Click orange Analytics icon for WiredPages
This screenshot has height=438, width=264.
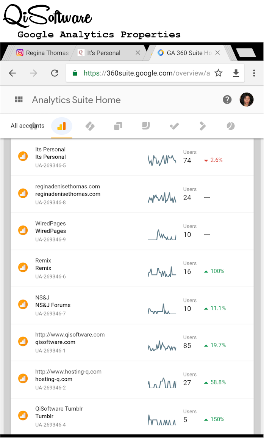click(x=23, y=231)
